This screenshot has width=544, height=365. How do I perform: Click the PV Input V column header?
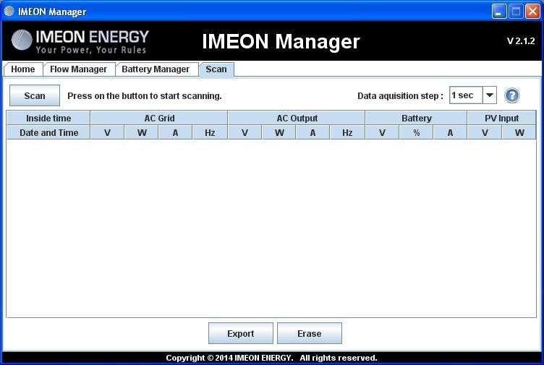pos(485,133)
